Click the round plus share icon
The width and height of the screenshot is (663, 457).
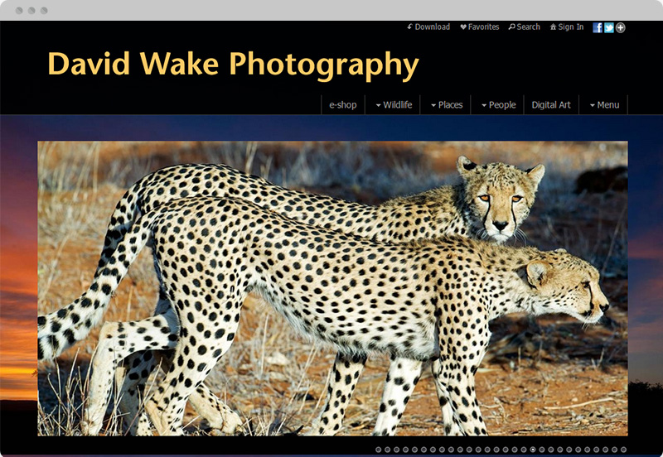[620, 27]
